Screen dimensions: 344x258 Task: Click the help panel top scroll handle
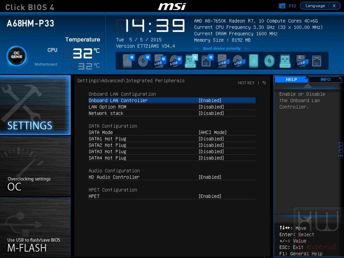[307, 86]
